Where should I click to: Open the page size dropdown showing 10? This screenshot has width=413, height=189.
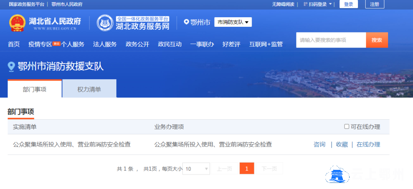tap(196, 169)
